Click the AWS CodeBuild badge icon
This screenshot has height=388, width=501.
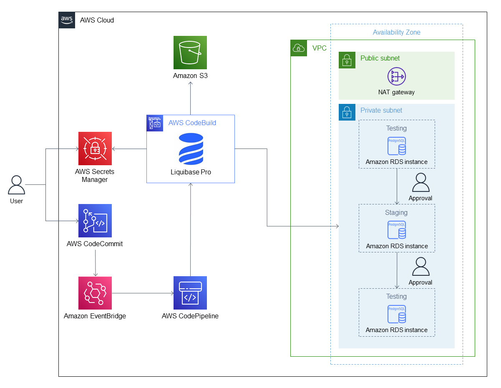155,123
